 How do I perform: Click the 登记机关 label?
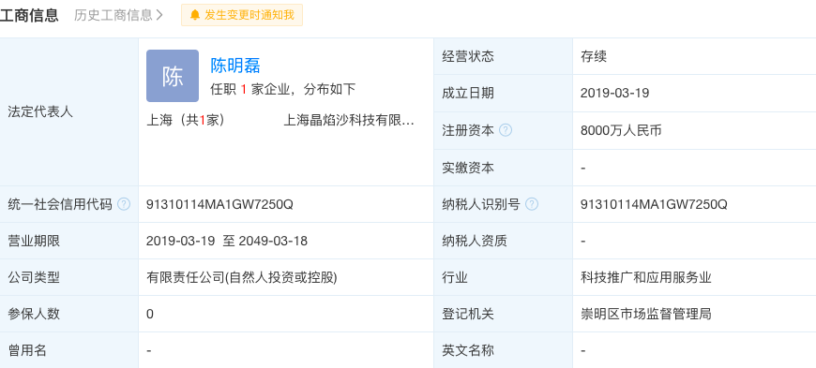468,314
